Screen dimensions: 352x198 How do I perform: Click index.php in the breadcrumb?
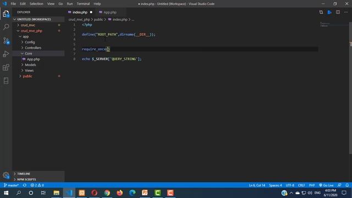point(120,20)
